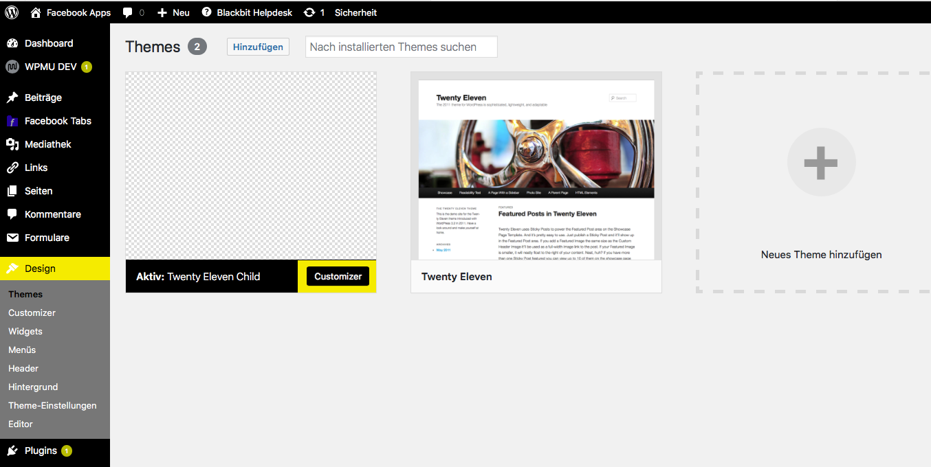The image size is (931, 467).
Task: Open Header submenu entry
Action: tap(23, 368)
